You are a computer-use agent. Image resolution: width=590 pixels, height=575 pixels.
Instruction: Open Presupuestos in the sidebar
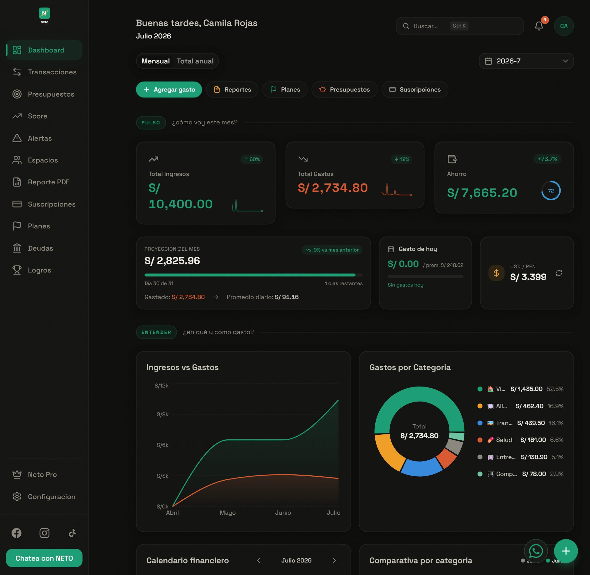44,94
